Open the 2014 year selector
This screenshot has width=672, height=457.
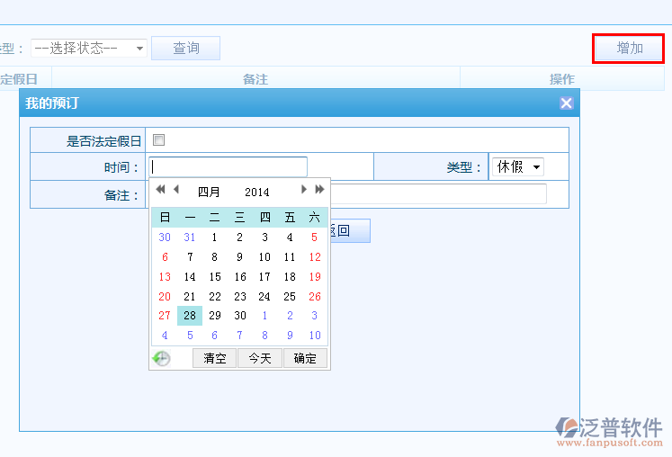pos(257,192)
